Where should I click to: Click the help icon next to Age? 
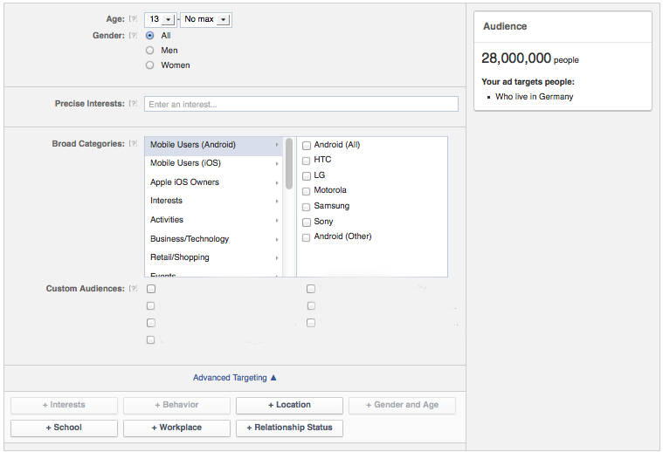point(134,19)
